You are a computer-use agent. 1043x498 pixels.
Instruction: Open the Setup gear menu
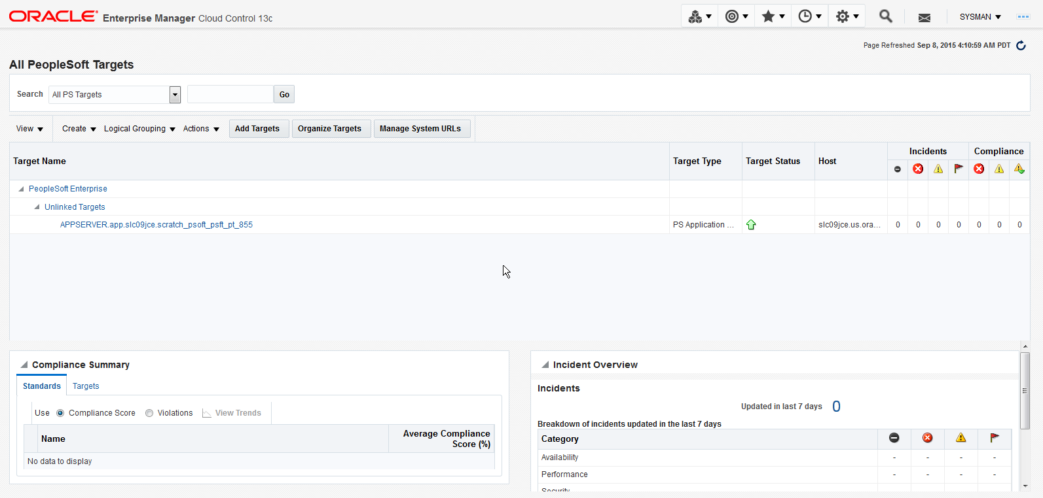click(x=847, y=16)
